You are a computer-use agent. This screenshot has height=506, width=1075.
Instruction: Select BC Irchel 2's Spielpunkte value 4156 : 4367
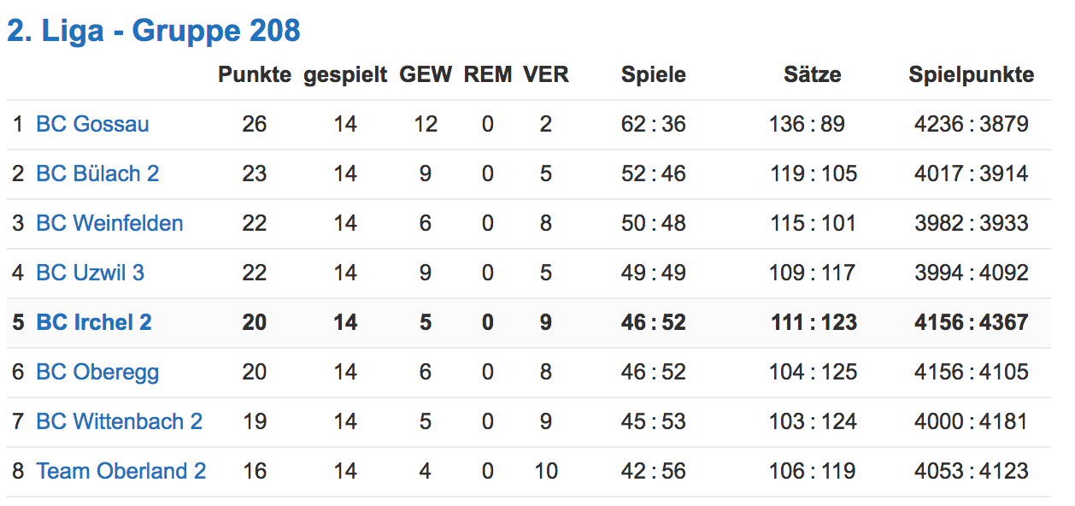click(x=972, y=322)
